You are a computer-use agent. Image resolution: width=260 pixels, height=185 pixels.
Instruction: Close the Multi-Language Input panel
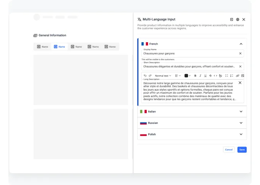click(x=244, y=19)
